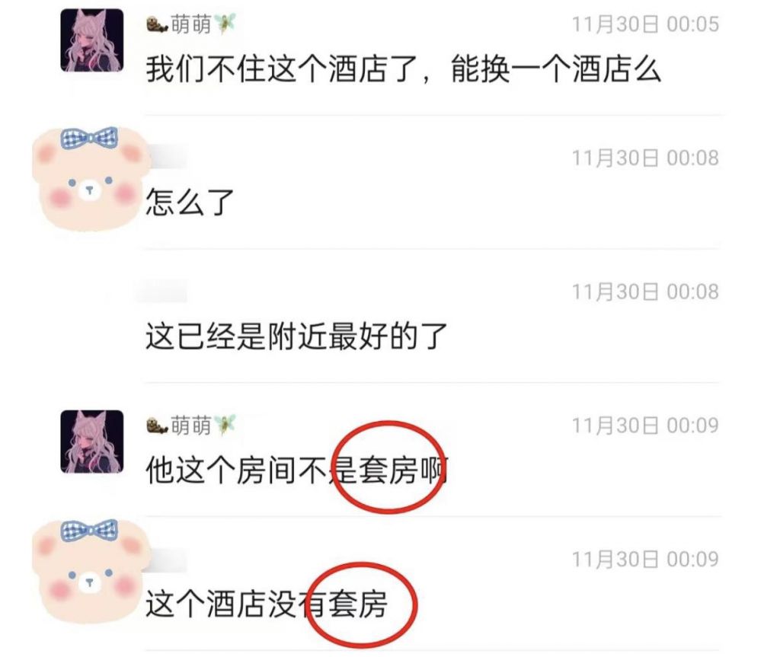
Task: Select the message 他这个房间不是套房啊
Action: coord(296,470)
